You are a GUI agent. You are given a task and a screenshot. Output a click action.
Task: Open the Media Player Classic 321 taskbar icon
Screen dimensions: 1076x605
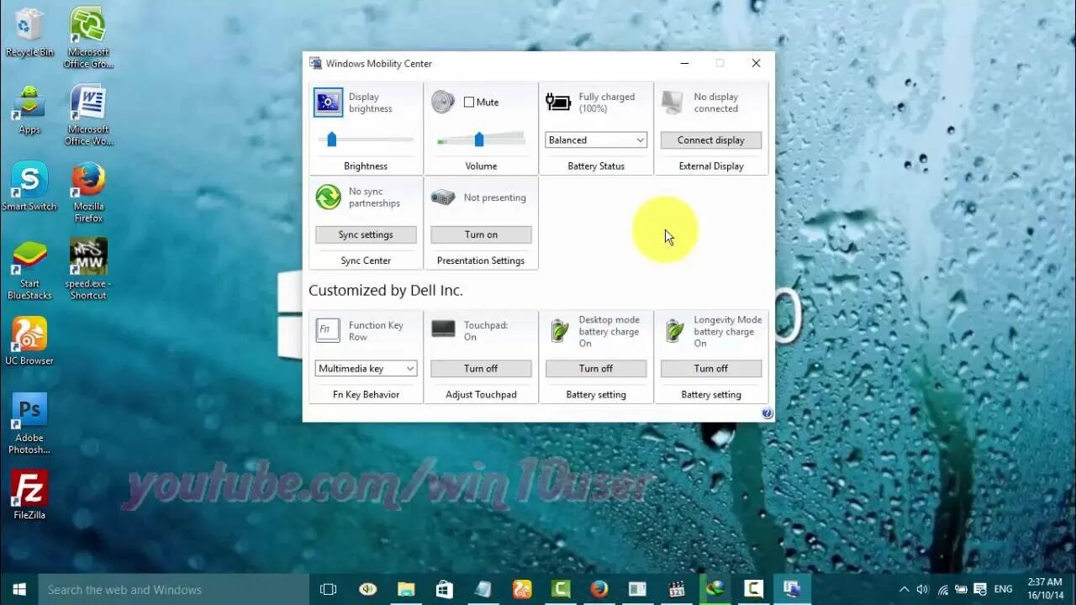pos(677,589)
